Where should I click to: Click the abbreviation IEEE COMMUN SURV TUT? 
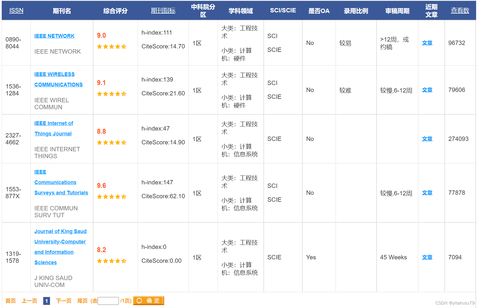pos(56,212)
